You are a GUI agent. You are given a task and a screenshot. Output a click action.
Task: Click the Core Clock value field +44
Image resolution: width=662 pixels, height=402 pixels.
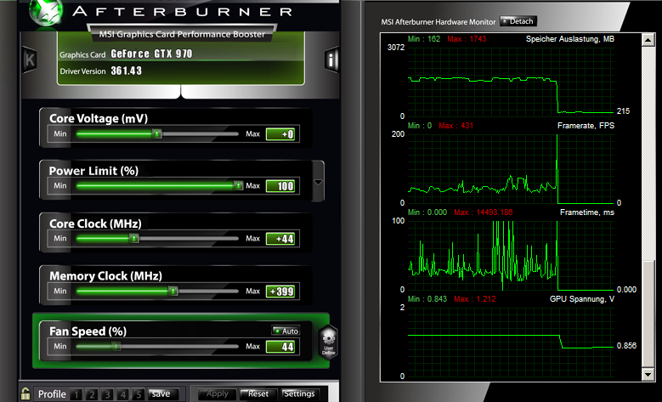[280, 239]
